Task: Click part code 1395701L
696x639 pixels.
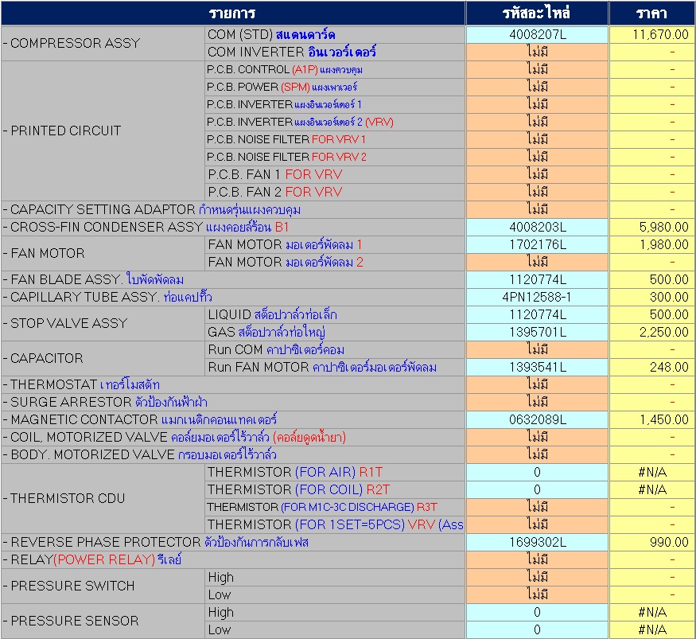Action: click(537, 332)
